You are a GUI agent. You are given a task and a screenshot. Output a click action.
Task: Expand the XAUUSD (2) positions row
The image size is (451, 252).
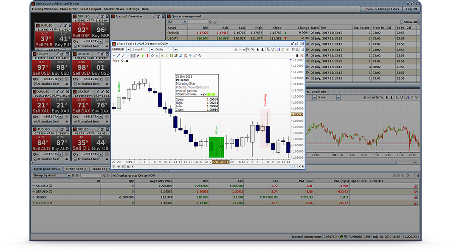point(34,186)
